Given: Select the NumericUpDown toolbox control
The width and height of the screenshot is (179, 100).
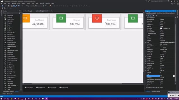Looking at the screenshot, I should (x=12, y=42).
